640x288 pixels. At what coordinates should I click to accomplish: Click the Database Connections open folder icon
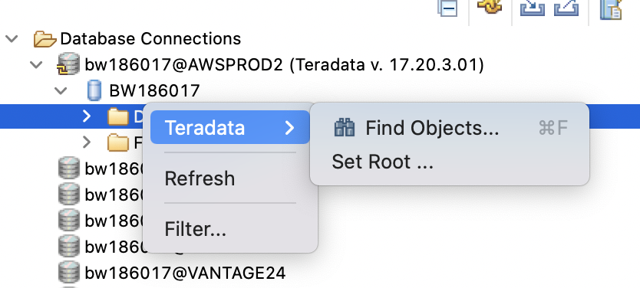tap(45, 39)
